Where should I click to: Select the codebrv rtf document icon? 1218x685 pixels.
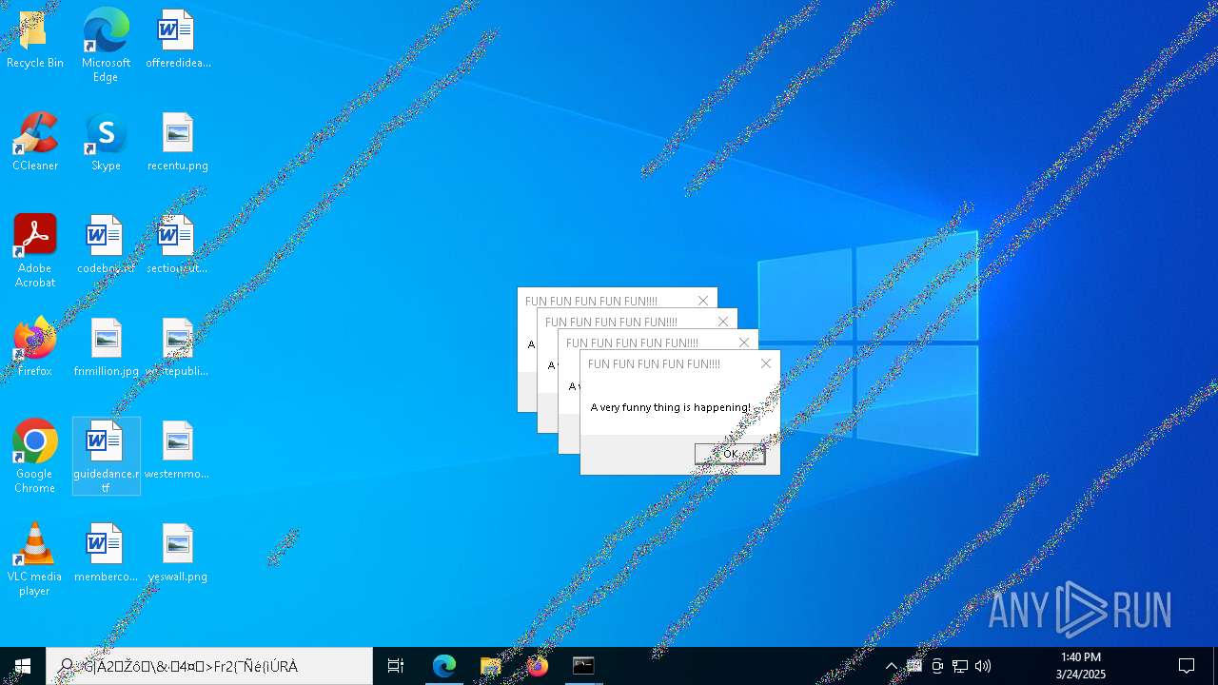[x=106, y=245]
